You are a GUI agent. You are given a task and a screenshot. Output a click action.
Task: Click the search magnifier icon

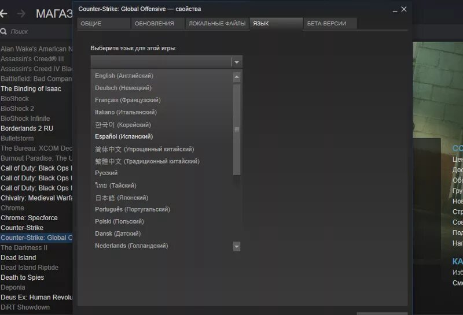pos(3,31)
